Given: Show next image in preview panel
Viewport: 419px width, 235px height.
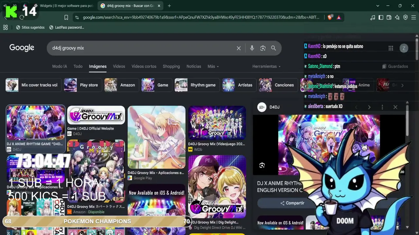Looking at the screenshot, I should [369, 107].
